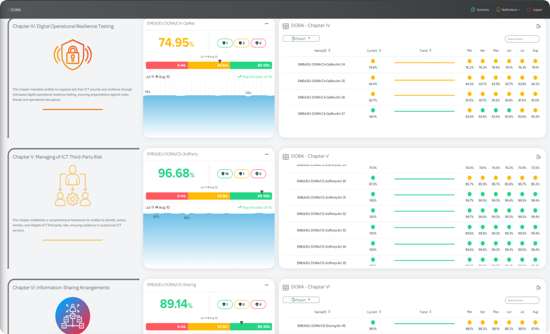Click the blue area chart on the C5-3rdParty card
The width and height of the screenshot is (550, 334).
[209, 241]
